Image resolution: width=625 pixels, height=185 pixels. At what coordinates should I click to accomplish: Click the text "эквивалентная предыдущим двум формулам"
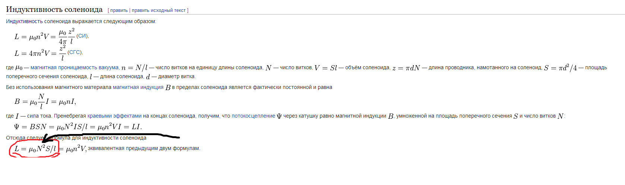click(144, 149)
